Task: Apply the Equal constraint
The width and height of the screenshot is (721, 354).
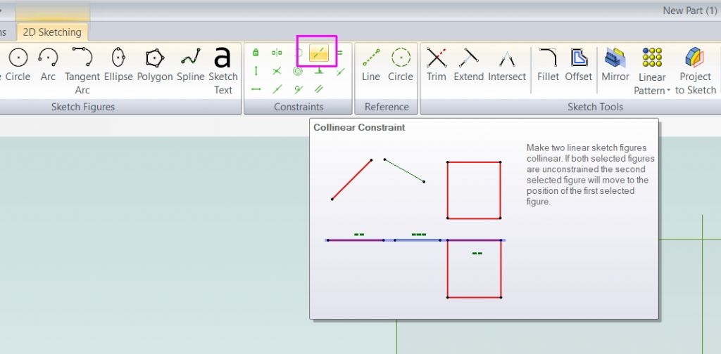Action: tap(340, 52)
